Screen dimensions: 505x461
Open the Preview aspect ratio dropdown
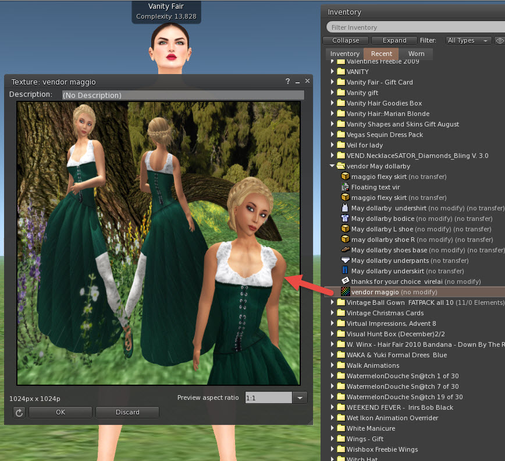point(300,397)
